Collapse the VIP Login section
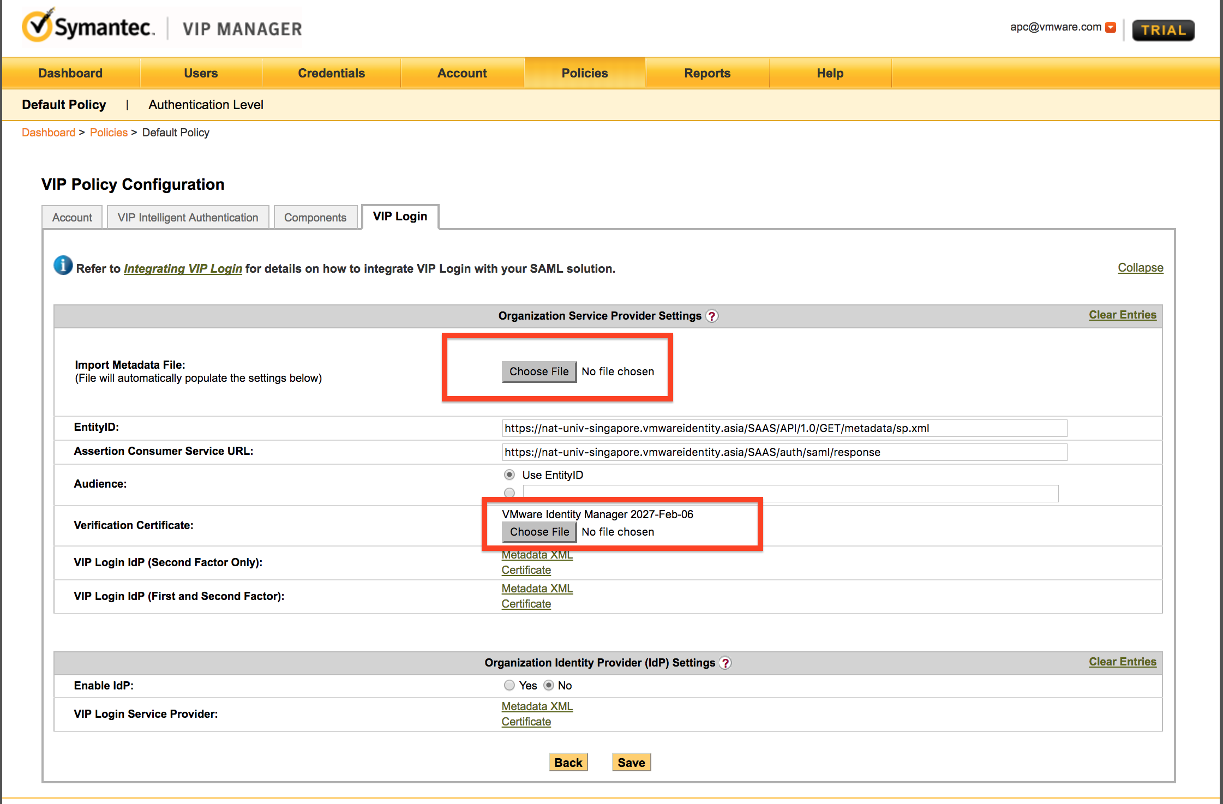This screenshot has width=1223, height=804. [1140, 268]
